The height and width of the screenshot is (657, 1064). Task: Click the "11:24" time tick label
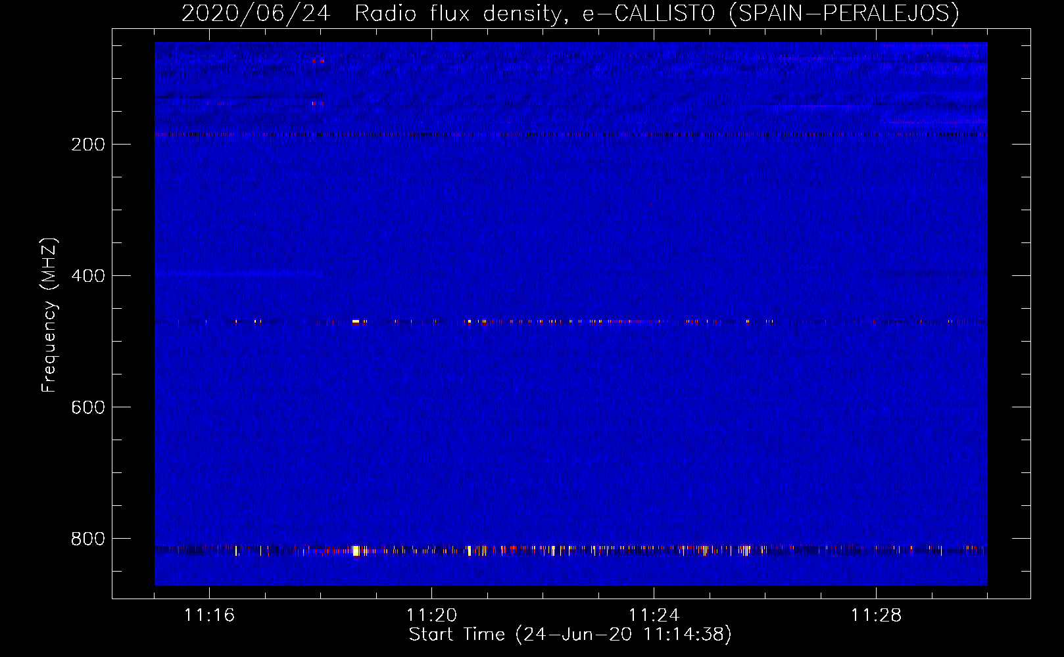654,615
